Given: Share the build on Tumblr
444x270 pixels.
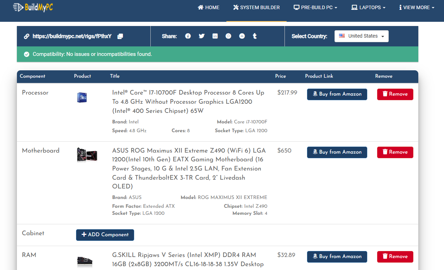Looking at the screenshot, I should [x=255, y=36].
